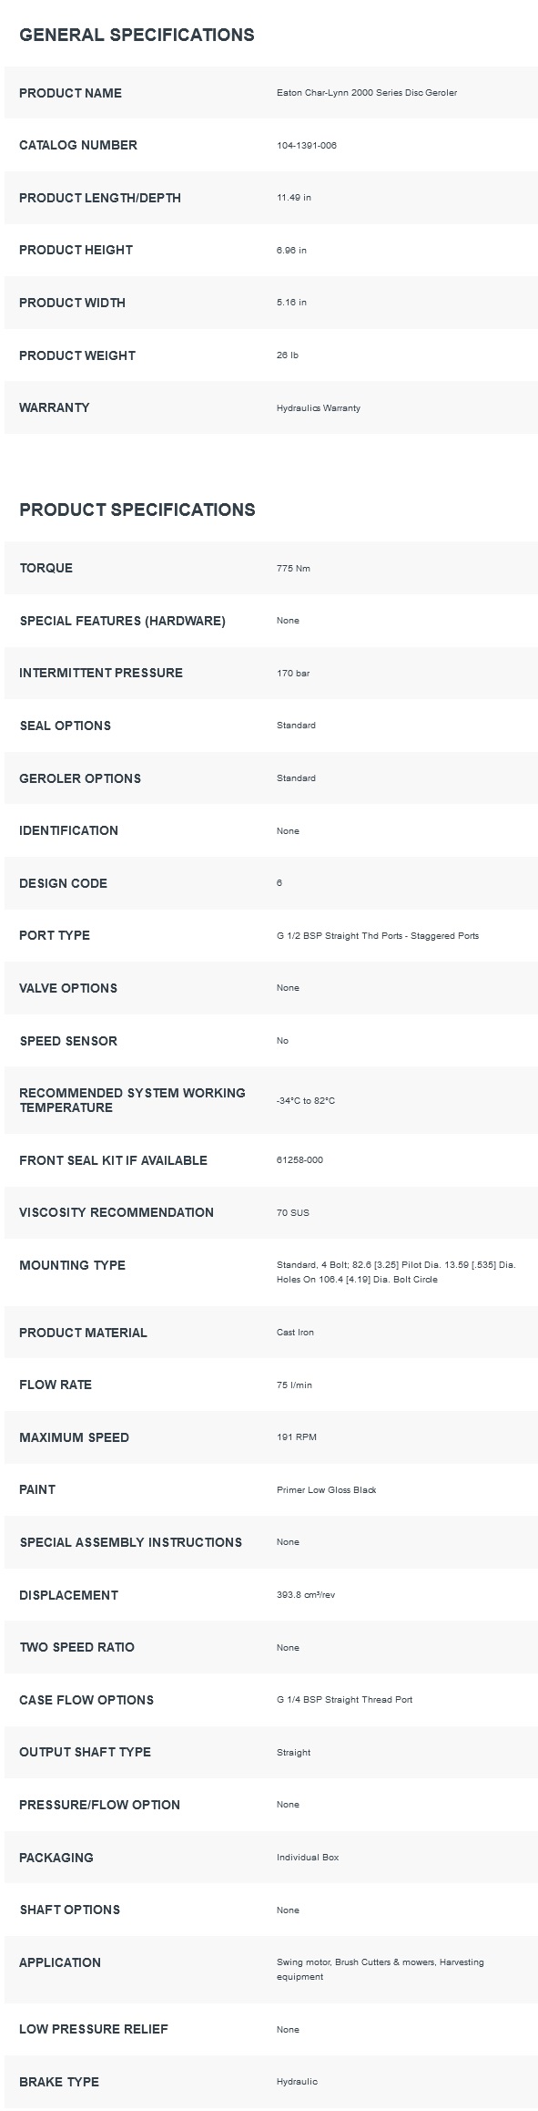538x2111 pixels.
Task: Click the Viscosity Recommendation 70 SUS value
Action: [293, 1212]
